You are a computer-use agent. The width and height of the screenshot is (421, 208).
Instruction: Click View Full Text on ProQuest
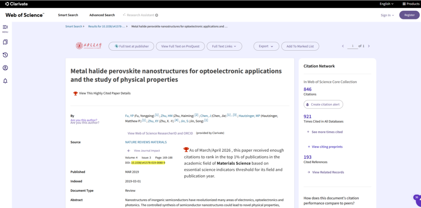coord(180,46)
